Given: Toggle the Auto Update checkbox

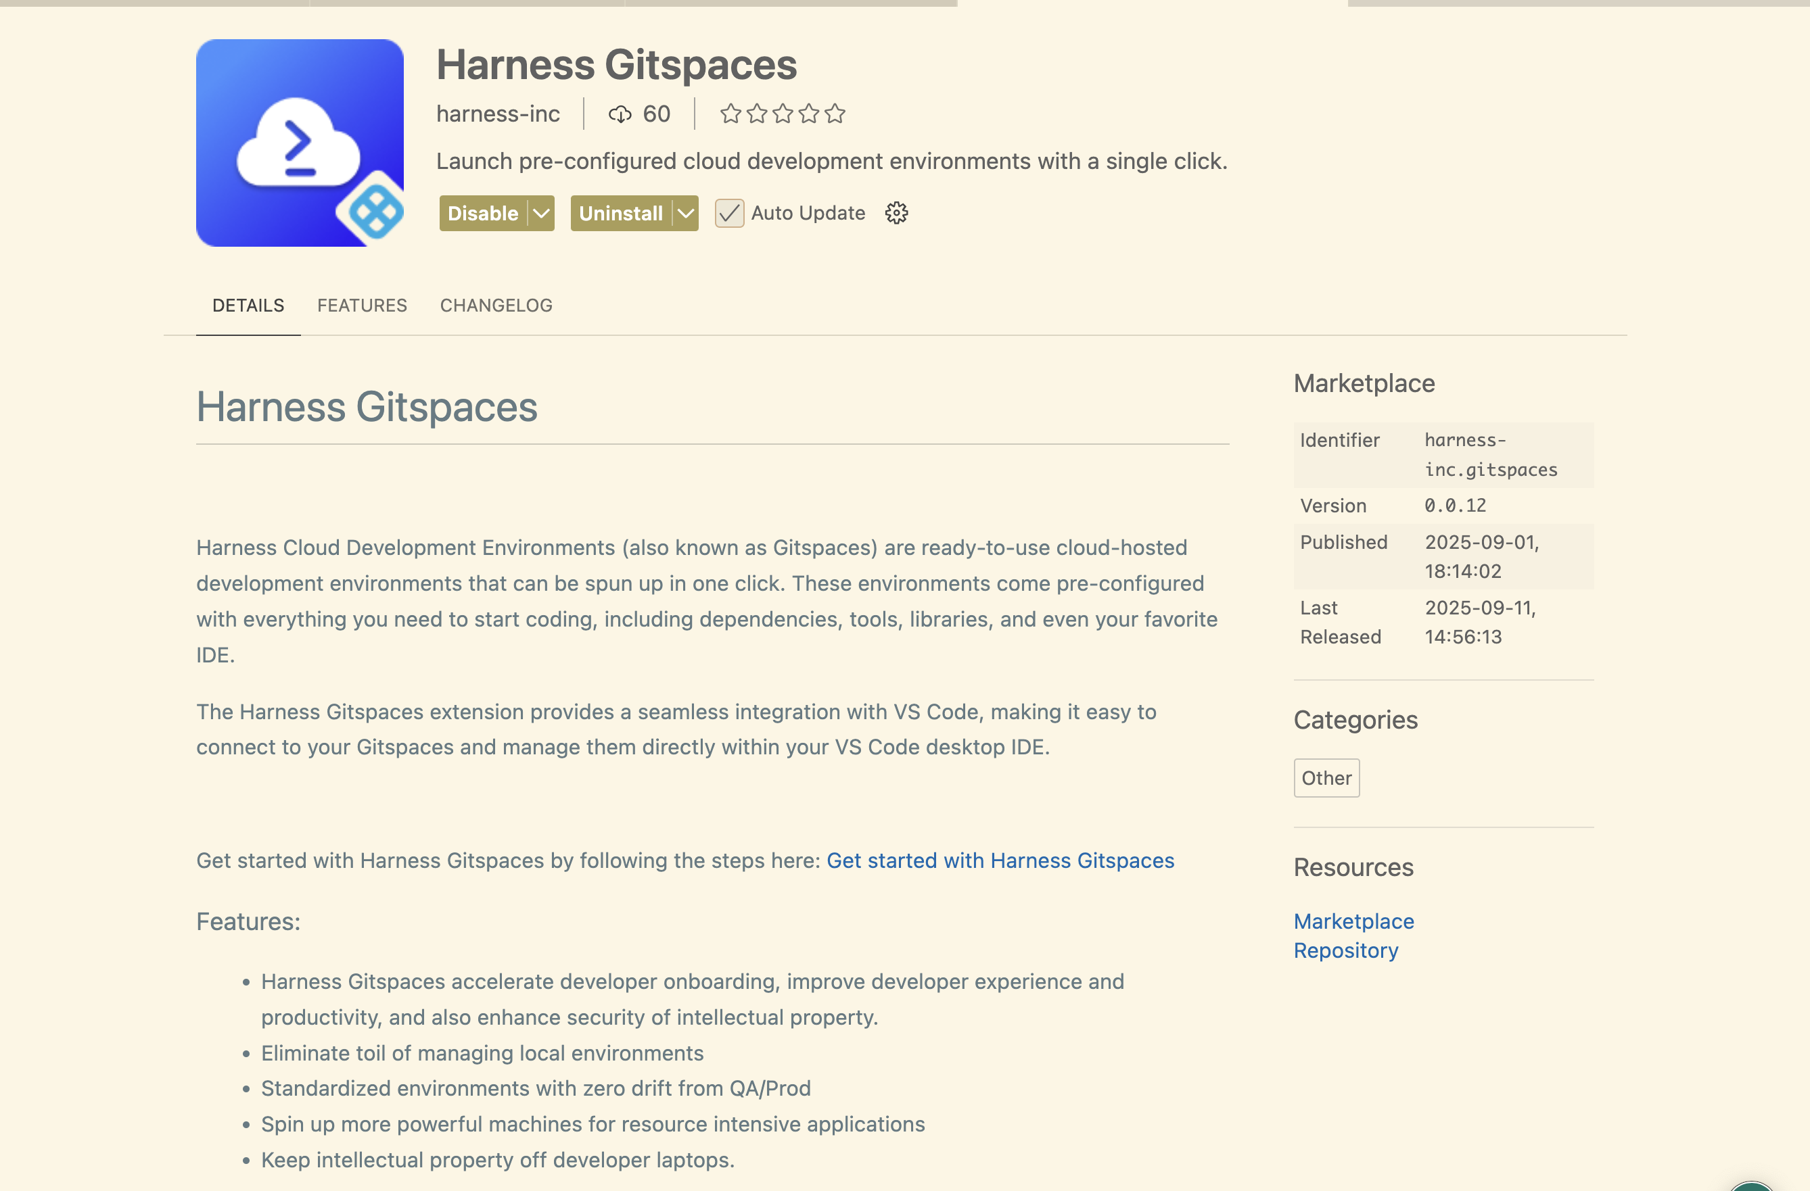Looking at the screenshot, I should [x=728, y=213].
